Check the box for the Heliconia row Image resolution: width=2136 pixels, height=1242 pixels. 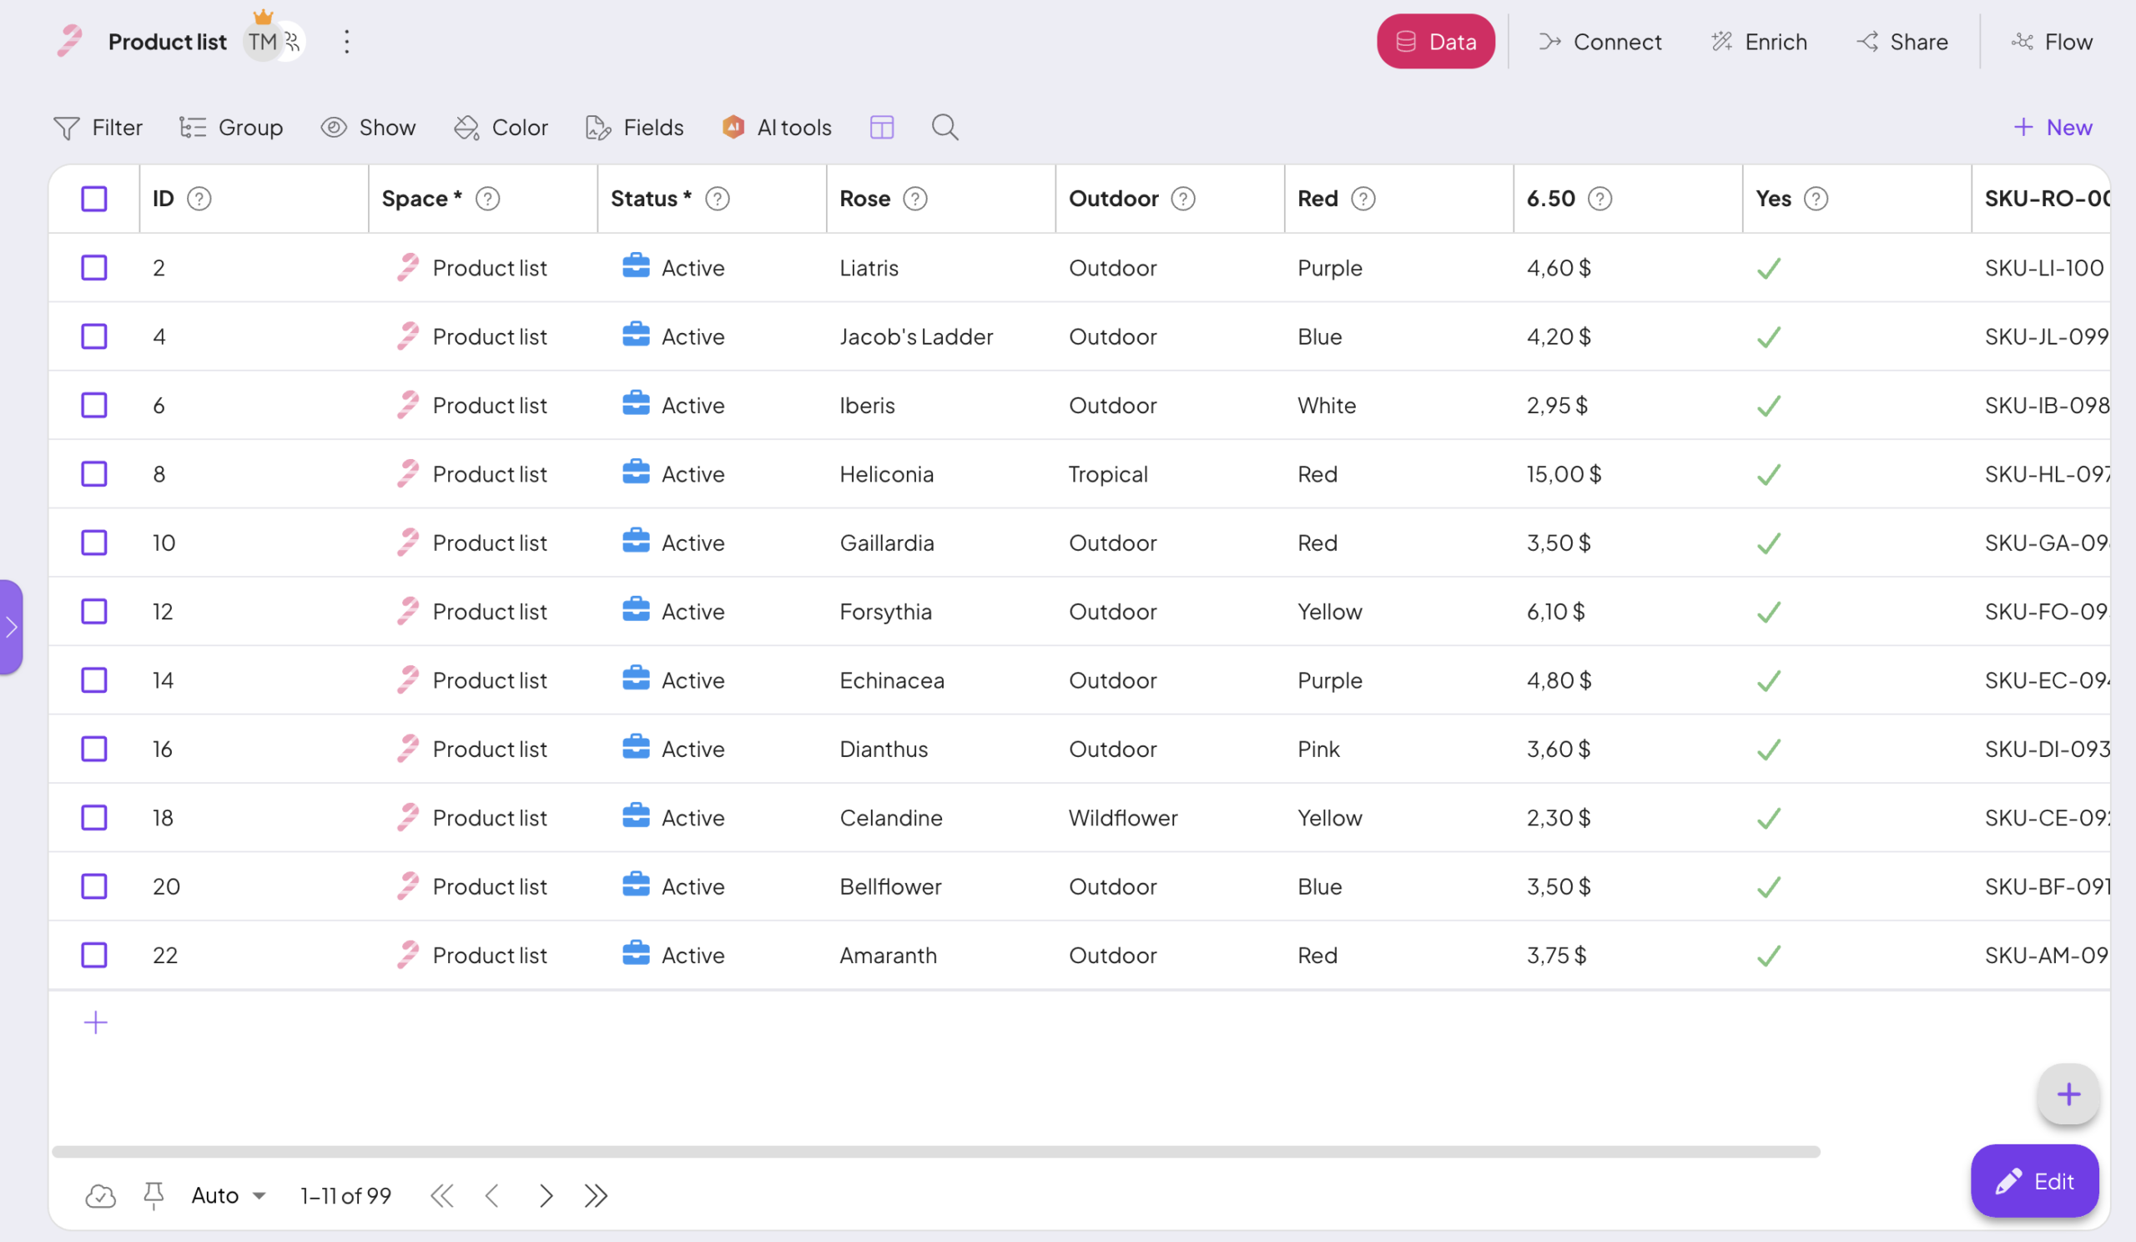click(x=94, y=474)
